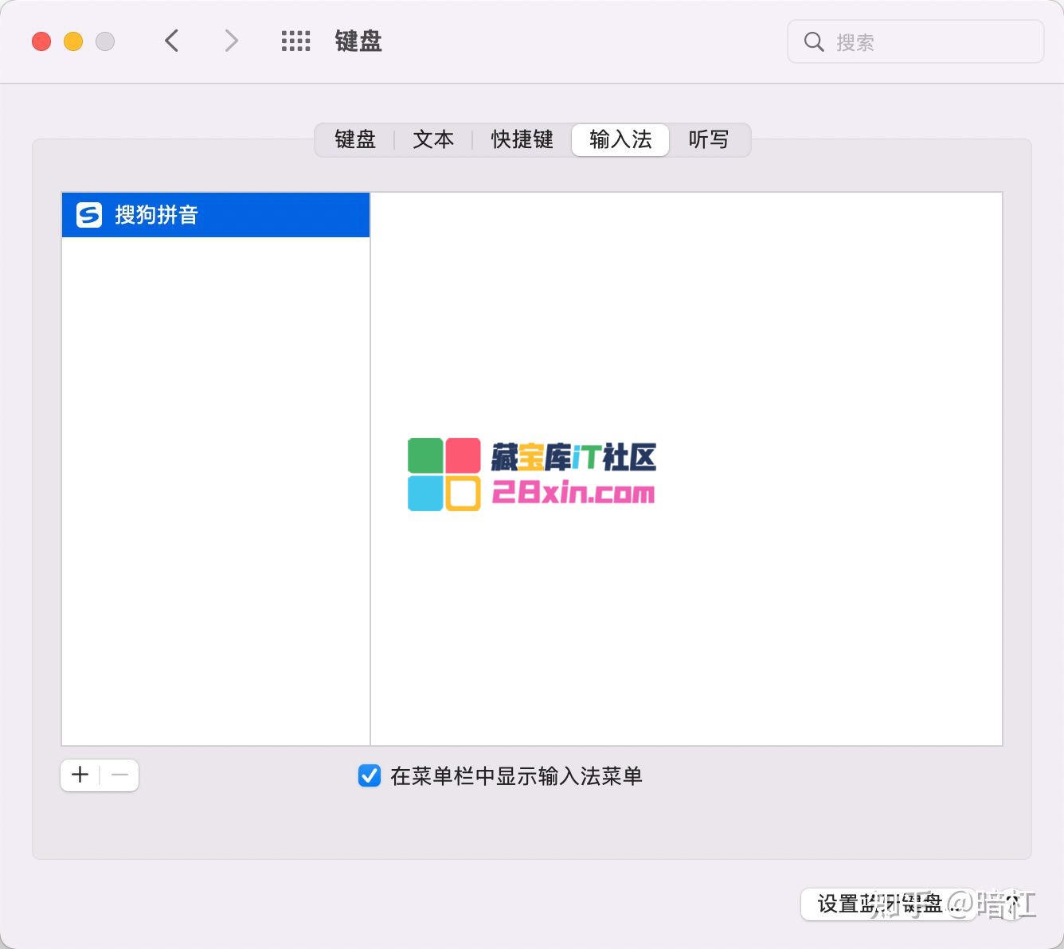The height and width of the screenshot is (949, 1064).
Task: Select 搜狗拼音 in the input source list
Action: (215, 215)
